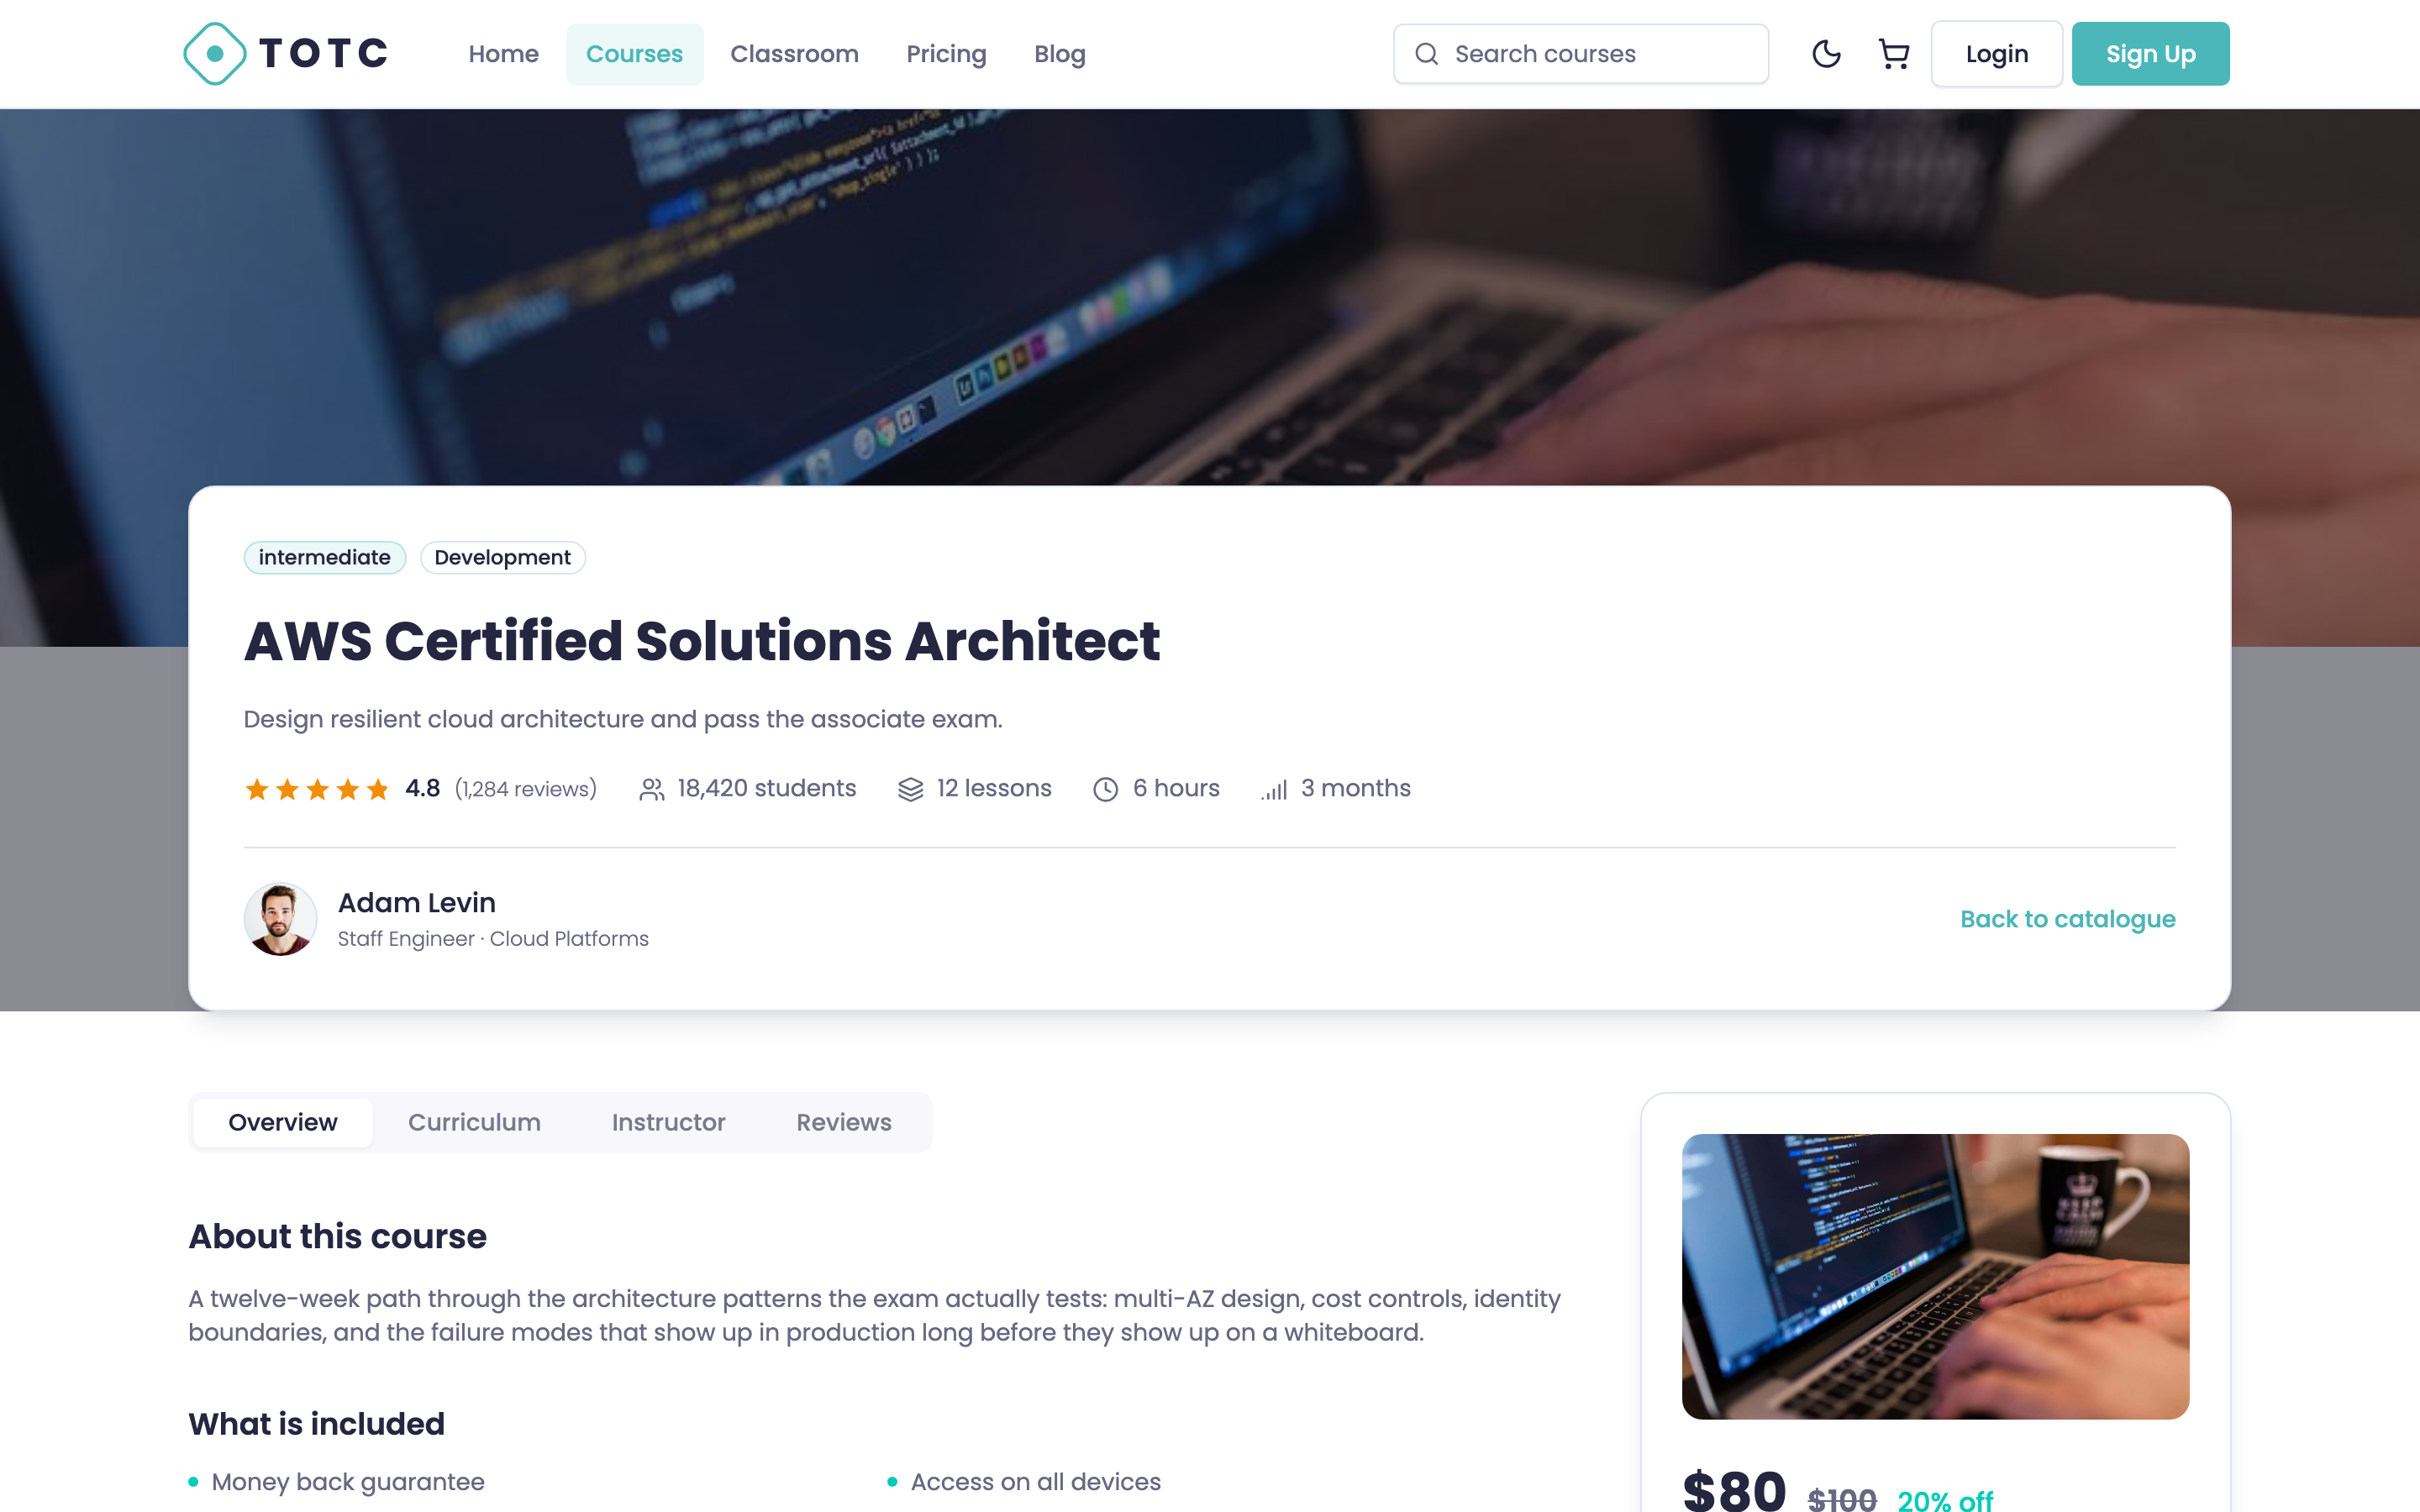Image resolution: width=2420 pixels, height=1512 pixels.
Task: Open the Blog page
Action: tap(1060, 54)
